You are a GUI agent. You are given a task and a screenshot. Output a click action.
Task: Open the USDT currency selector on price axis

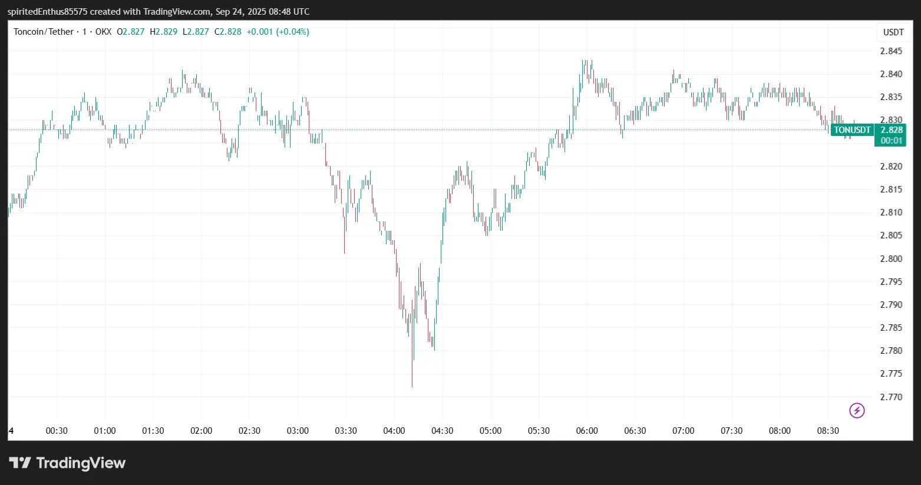pyautogui.click(x=893, y=32)
